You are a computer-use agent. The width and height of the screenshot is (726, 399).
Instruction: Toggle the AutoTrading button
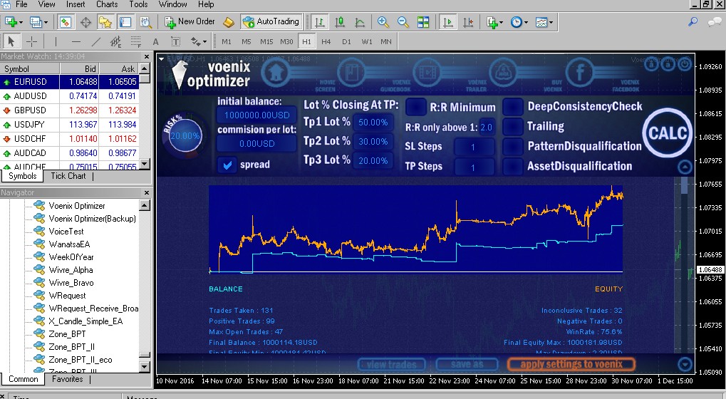[x=271, y=21]
